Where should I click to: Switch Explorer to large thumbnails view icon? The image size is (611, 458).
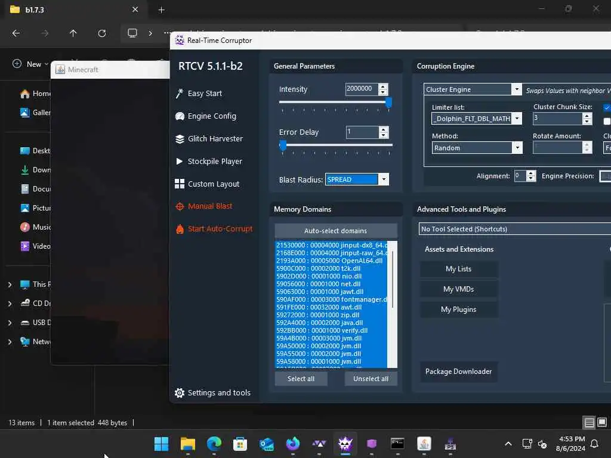602,422
